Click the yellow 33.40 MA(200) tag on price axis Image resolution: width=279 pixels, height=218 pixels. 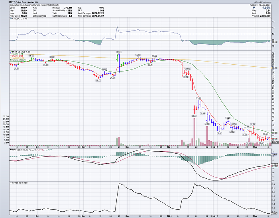tap(274, 68)
